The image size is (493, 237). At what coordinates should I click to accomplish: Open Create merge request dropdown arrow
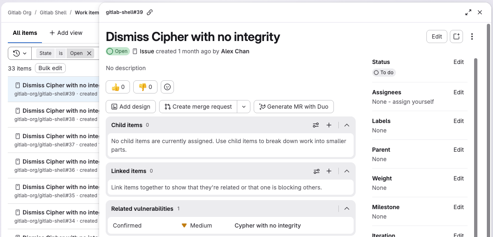point(244,107)
